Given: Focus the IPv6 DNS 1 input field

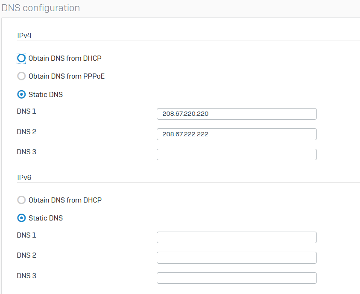Looking at the screenshot, I should click(x=237, y=237).
